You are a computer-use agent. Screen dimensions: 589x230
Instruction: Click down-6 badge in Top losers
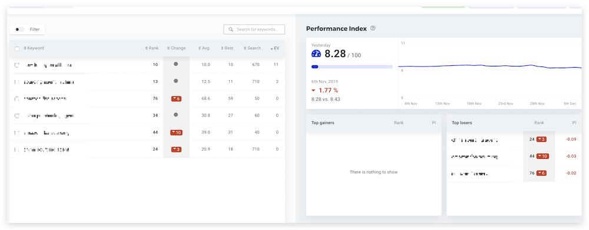[541, 173]
